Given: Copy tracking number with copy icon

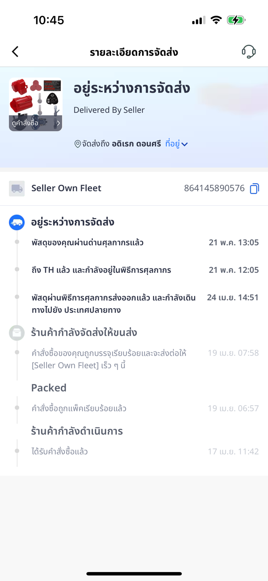Looking at the screenshot, I should [254, 189].
